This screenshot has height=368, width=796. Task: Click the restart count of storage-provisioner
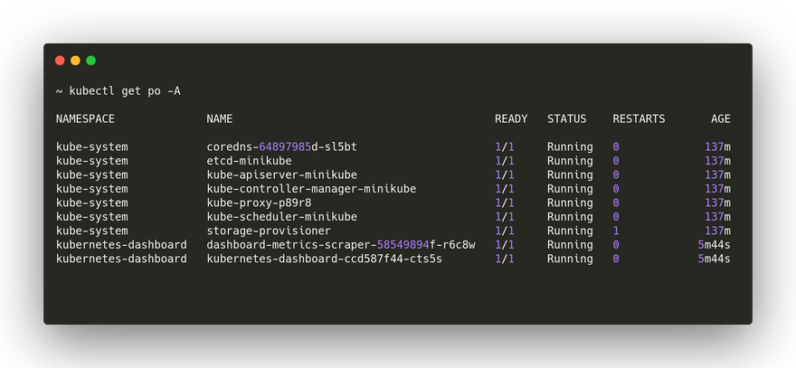pyautogui.click(x=616, y=231)
